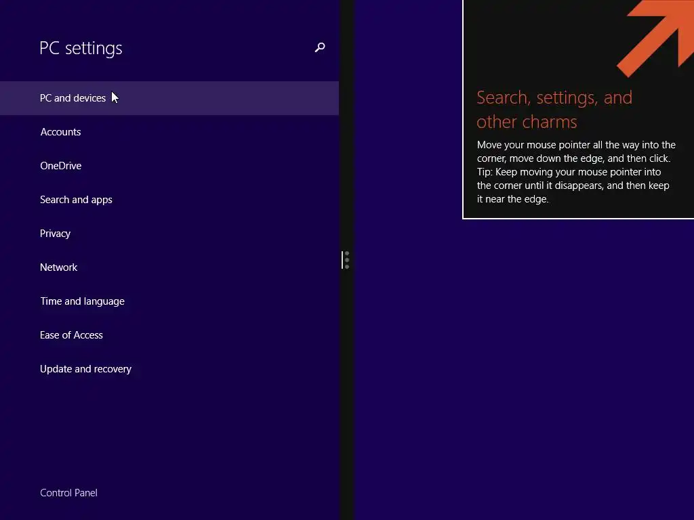Go to Search and apps settings
Image resolution: width=694 pixels, height=520 pixels.
[x=169, y=200]
